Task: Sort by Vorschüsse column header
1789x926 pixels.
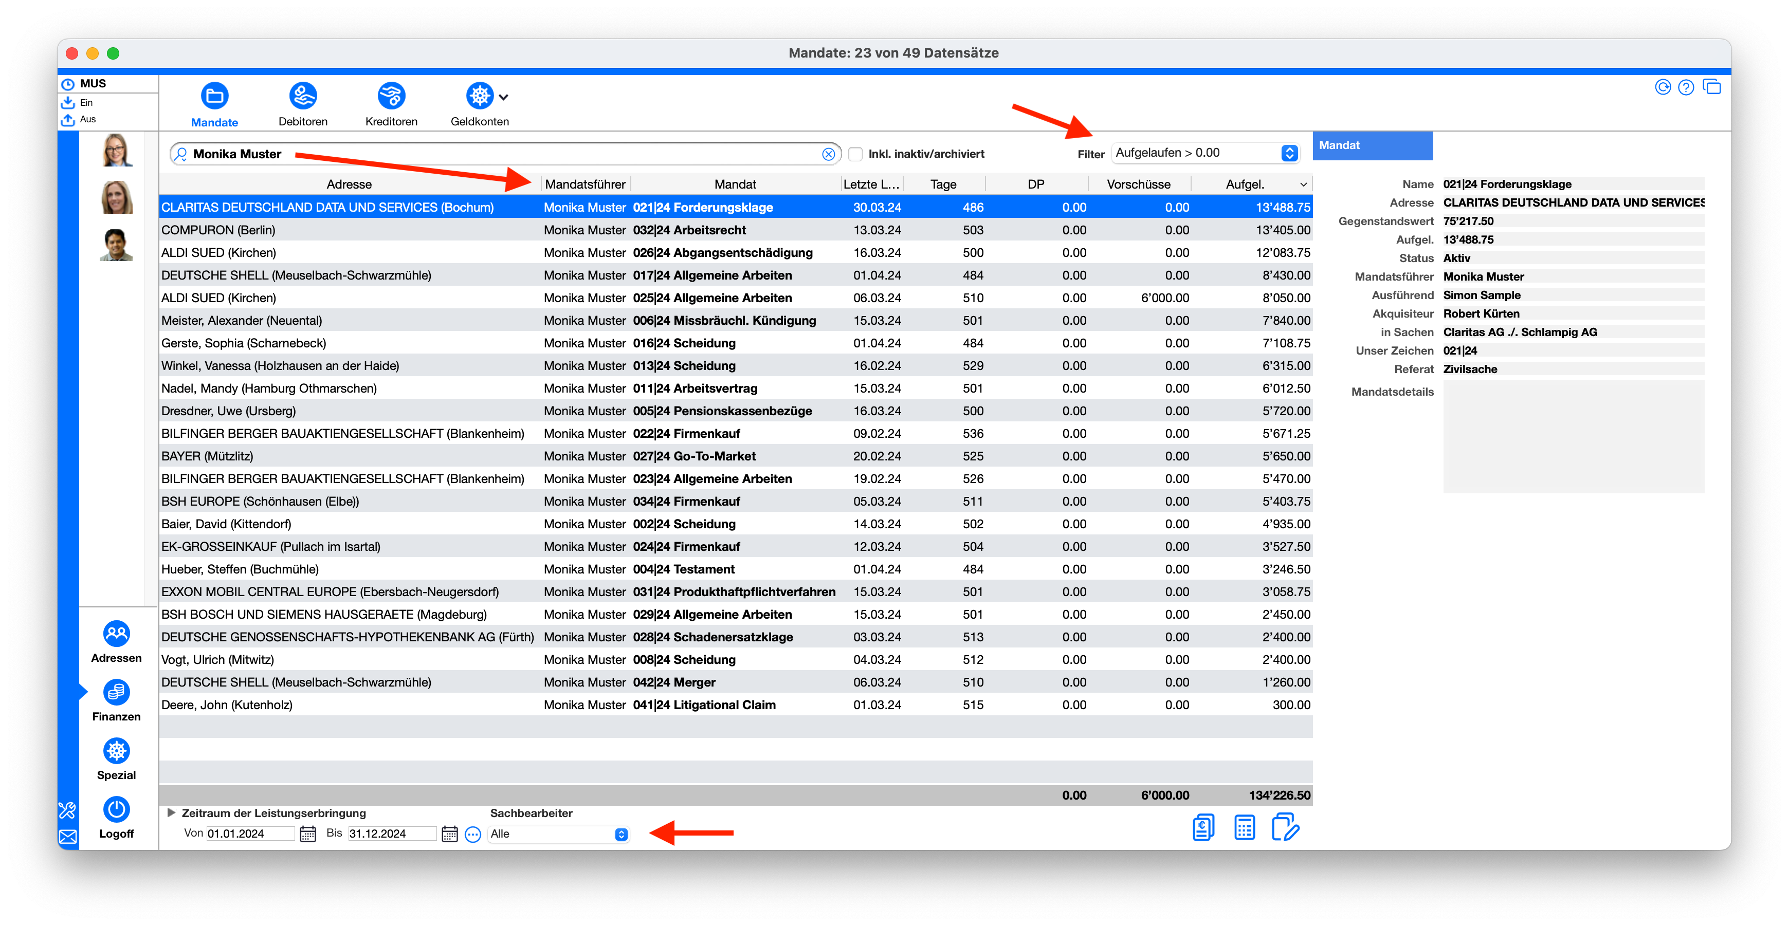Action: point(1138,184)
